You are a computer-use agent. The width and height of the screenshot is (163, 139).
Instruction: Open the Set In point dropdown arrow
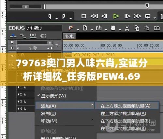click(57, 19)
